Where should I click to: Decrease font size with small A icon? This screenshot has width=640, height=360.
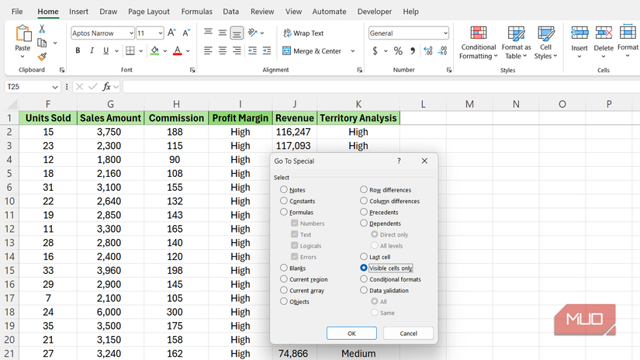(186, 33)
